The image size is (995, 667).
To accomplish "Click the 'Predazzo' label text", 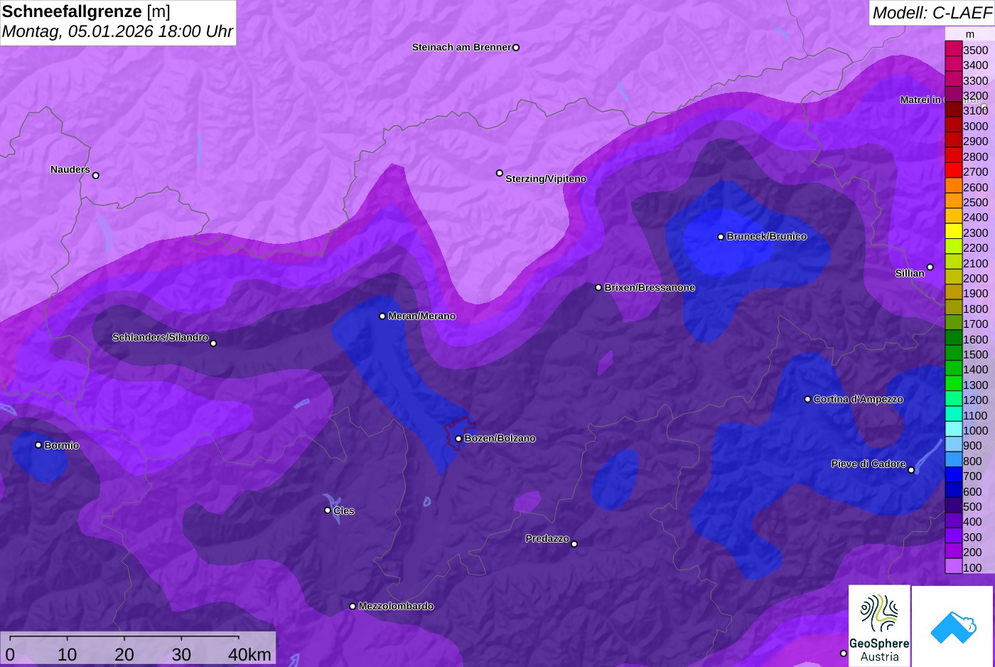I will [547, 538].
